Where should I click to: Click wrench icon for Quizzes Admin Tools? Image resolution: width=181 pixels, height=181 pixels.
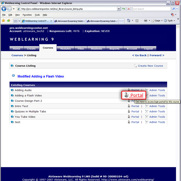tap(146, 111)
